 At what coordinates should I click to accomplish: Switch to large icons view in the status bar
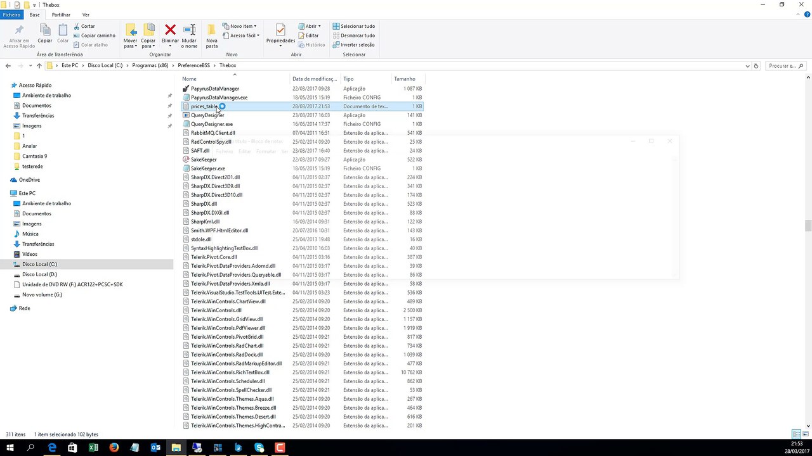(x=804, y=434)
